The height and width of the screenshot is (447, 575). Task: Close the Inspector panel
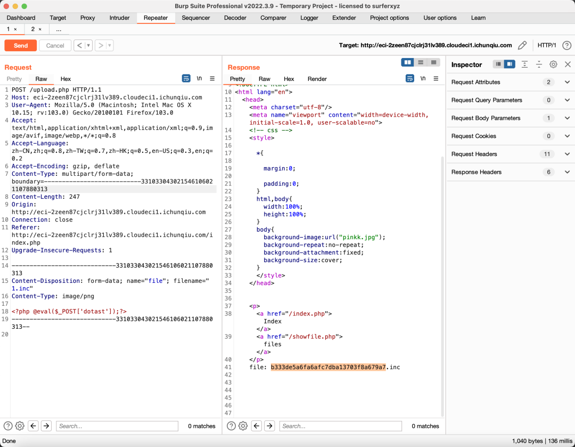(x=568, y=64)
